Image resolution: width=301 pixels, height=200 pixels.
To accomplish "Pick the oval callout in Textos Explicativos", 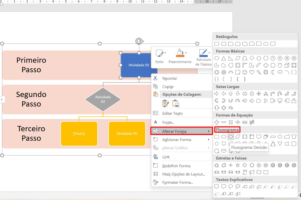I will [231, 187].
